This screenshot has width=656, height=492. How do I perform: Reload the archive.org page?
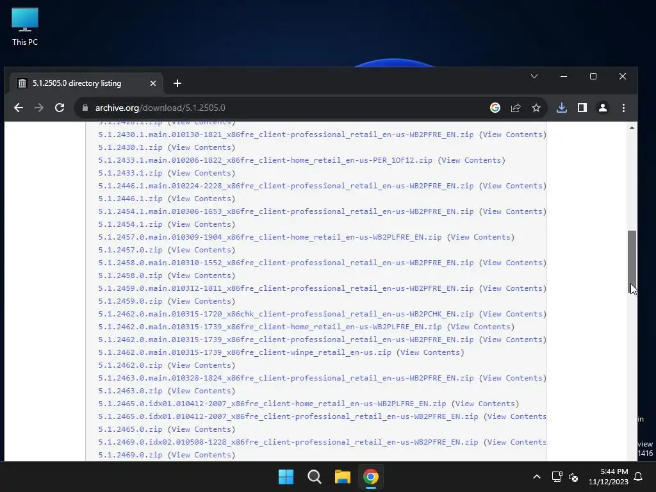[60, 108]
